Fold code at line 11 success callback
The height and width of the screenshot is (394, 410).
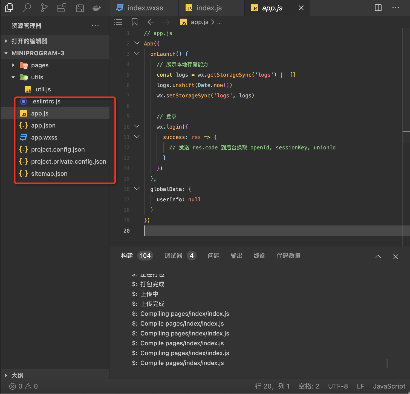point(137,137)
